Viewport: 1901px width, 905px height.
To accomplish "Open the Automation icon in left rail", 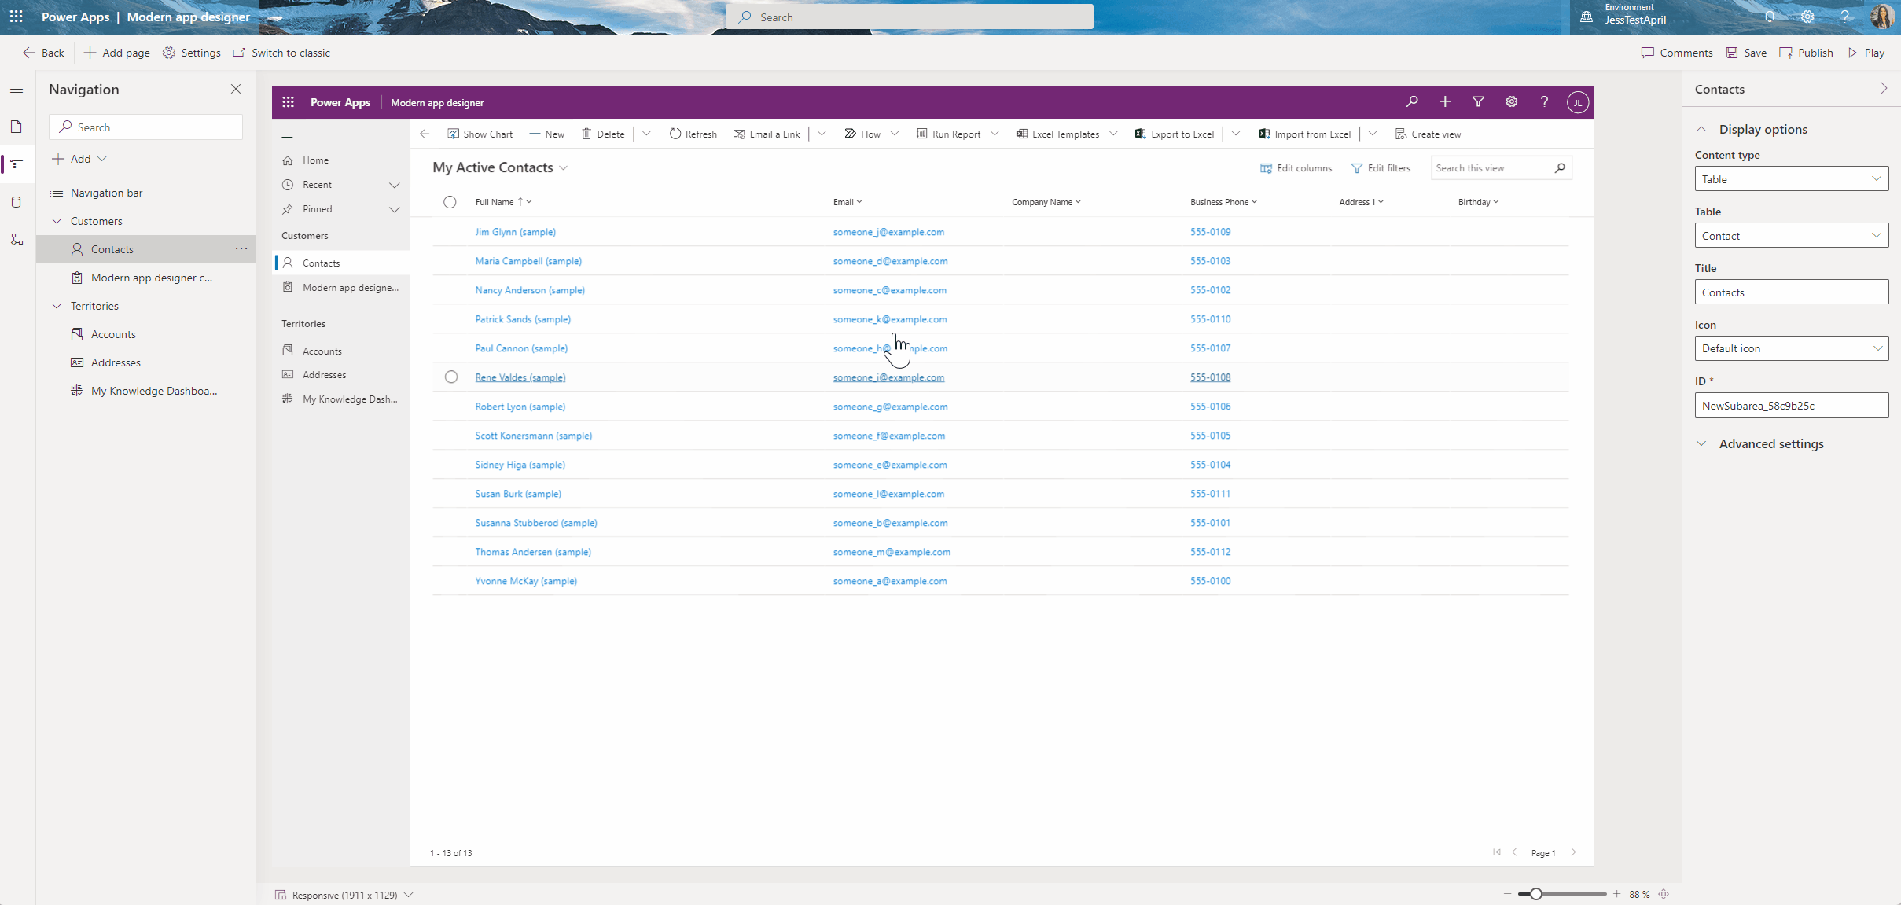I will (17, 239).
